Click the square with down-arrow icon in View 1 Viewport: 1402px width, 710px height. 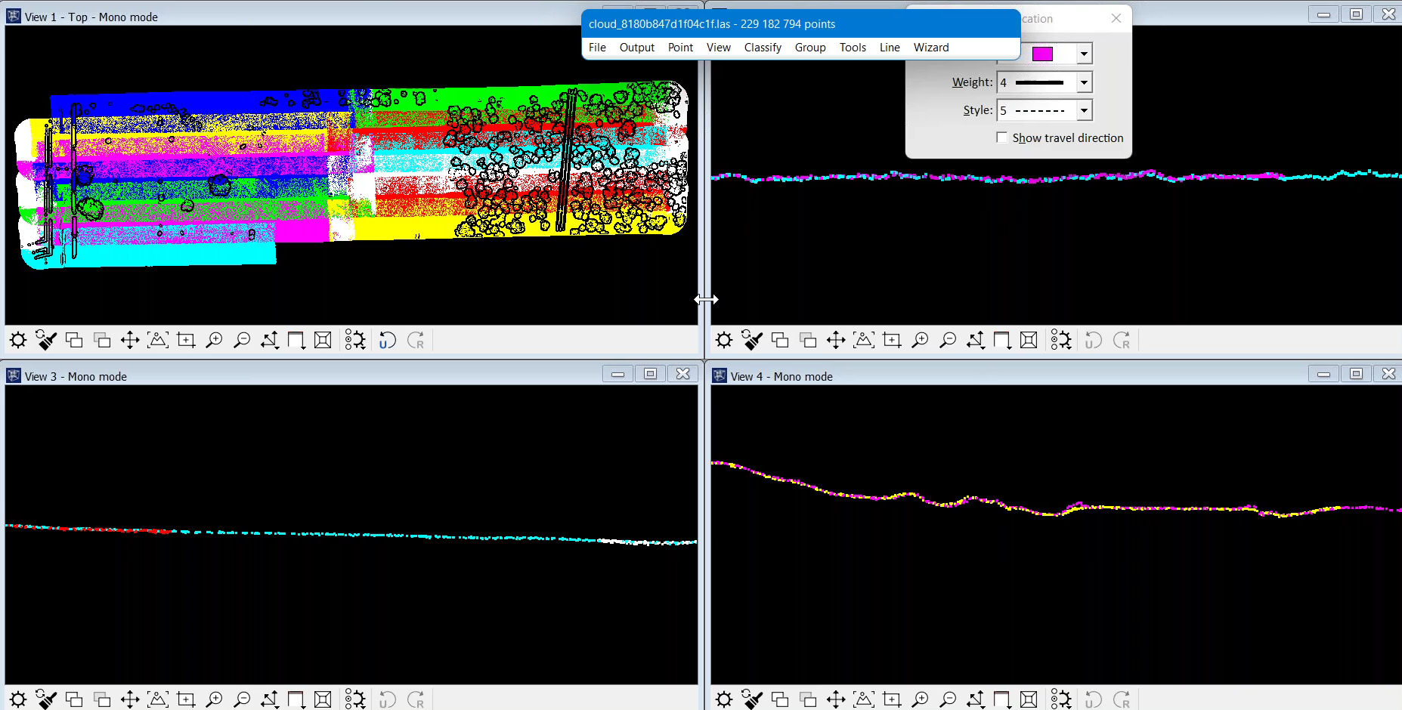[x=296, y=340]
